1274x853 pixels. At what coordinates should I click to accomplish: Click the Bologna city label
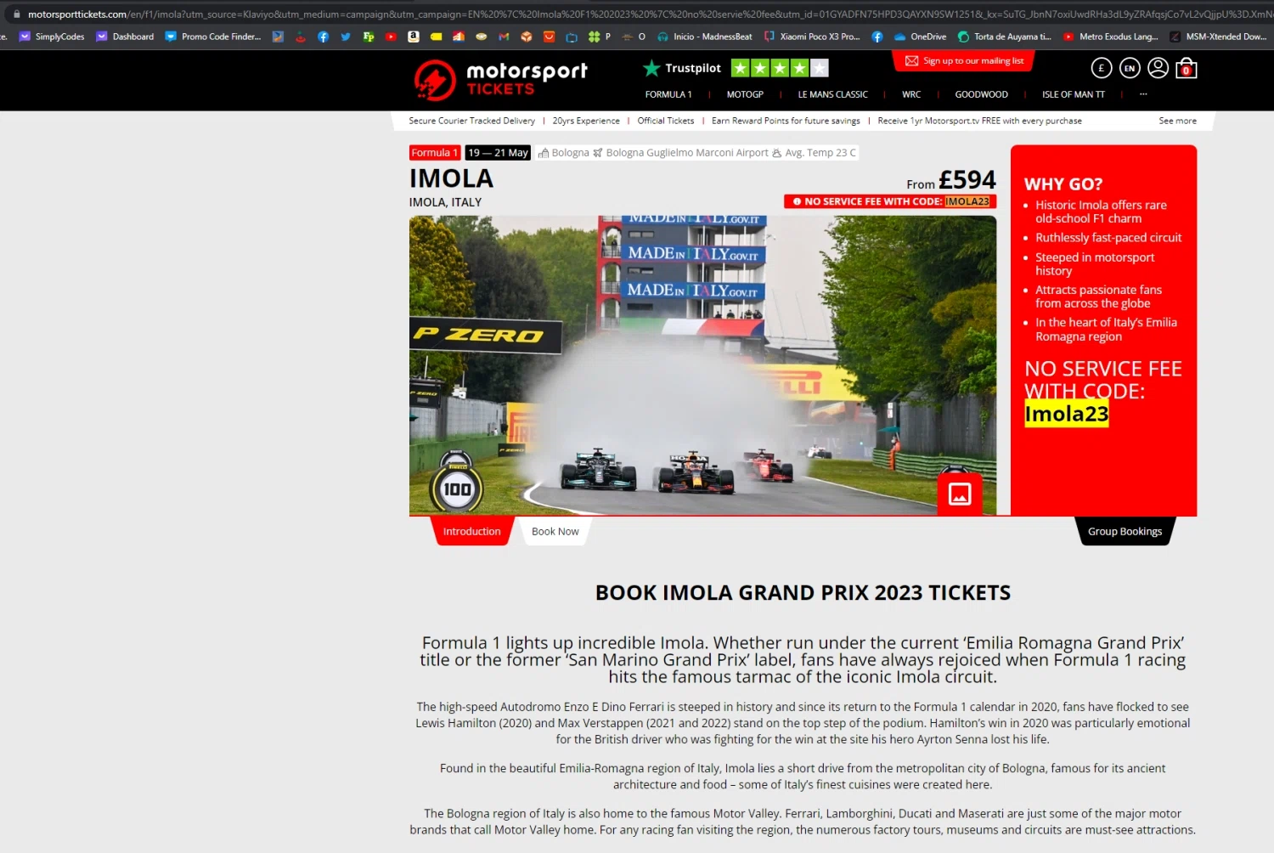(x=563, y=153)
